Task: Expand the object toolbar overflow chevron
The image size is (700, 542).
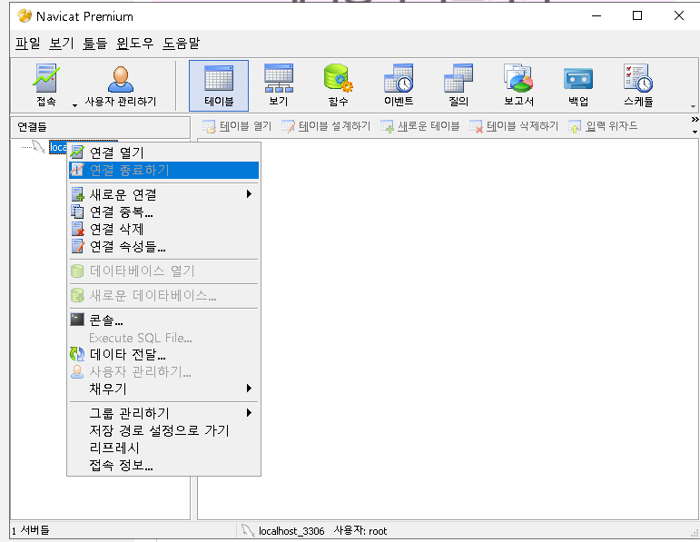Action: click(x=695, y=120)
